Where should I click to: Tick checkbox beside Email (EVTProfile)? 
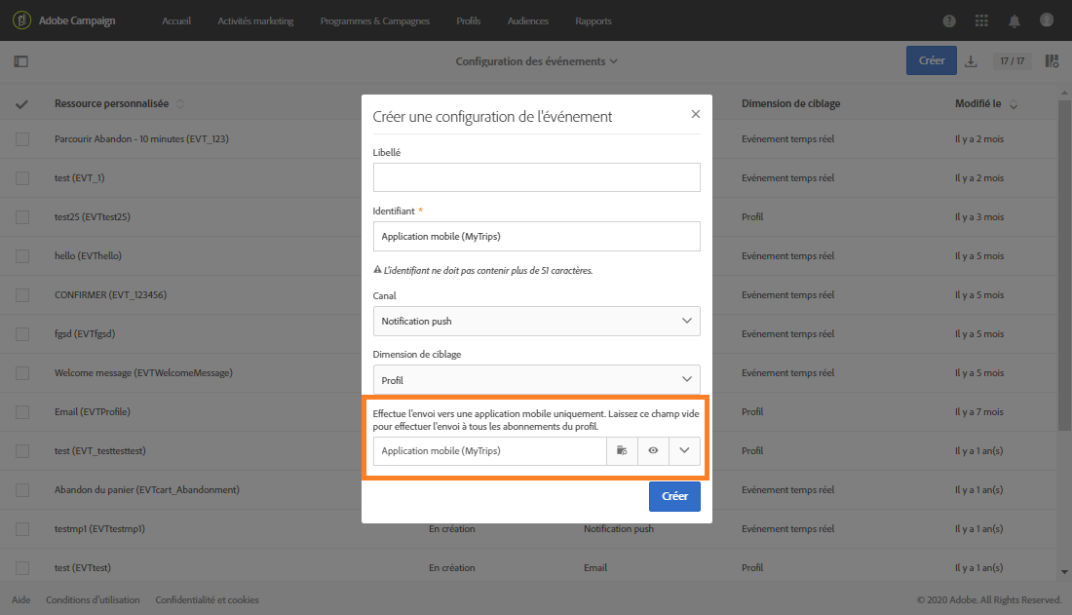coord(22,412)
